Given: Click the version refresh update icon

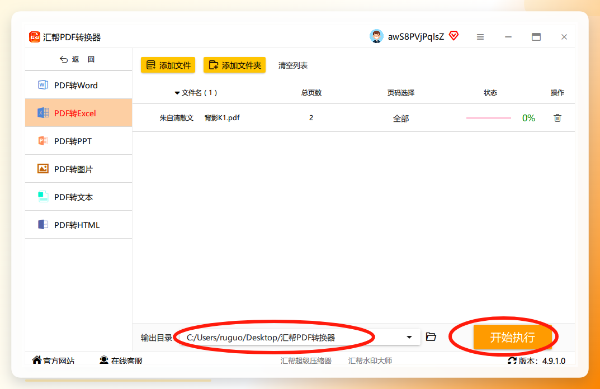Looking at the screenshot, I should (512, 360).
